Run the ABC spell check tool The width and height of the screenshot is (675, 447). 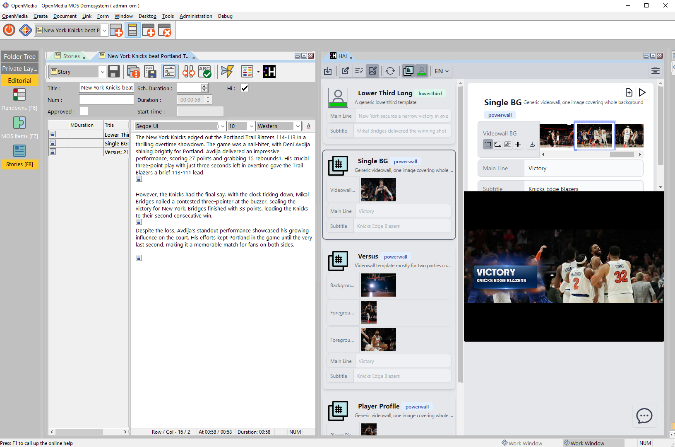click(205, 72)
